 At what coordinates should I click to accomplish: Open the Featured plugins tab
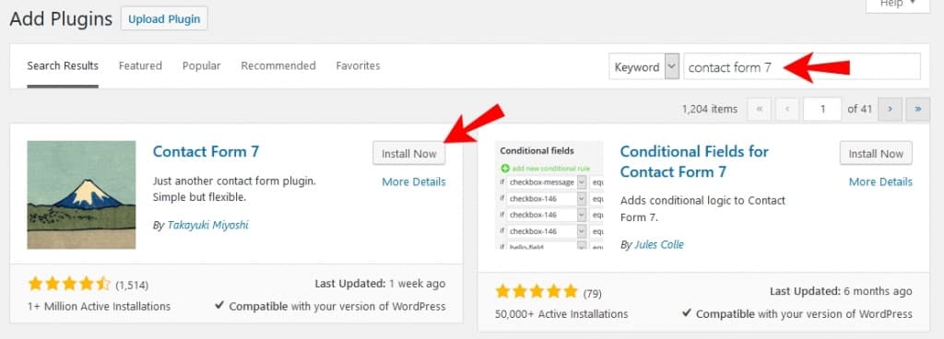coord(140,65)
